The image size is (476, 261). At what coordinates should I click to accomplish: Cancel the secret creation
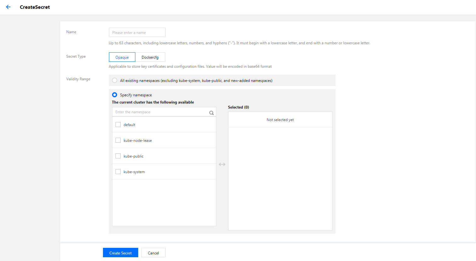click(153, 253)
